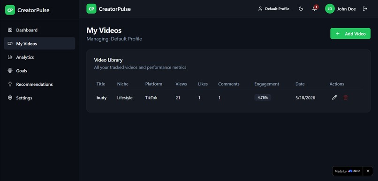Click the Niche column header
This screenshot has height=181, width=378.
(123, 84)
